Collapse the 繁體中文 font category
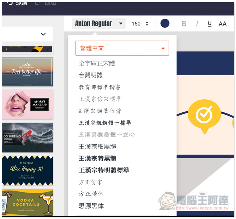This screenshot has width=236, height=219. (x=163, y=48)
